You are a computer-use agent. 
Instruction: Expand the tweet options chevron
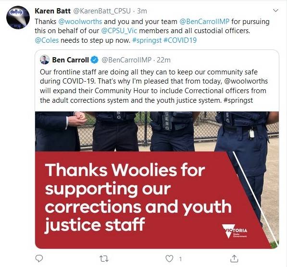coord(275,11)
